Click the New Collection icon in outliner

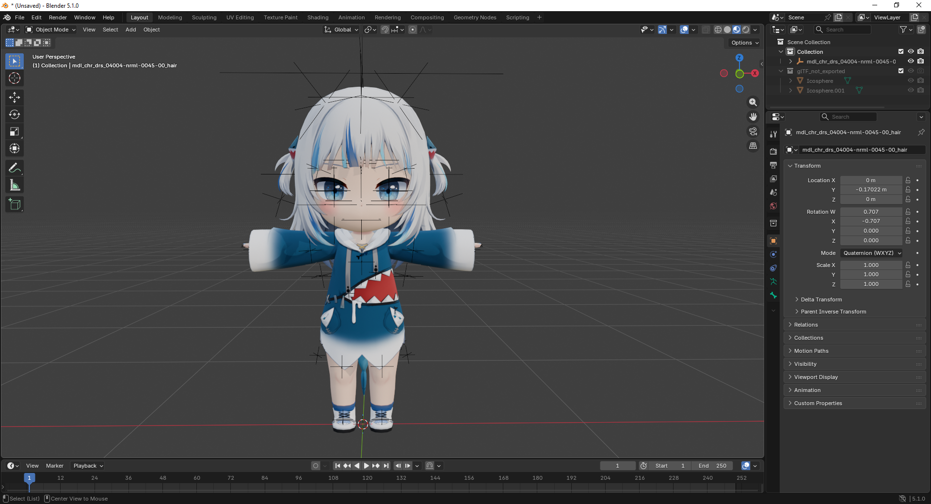click(x=921, y=30)
